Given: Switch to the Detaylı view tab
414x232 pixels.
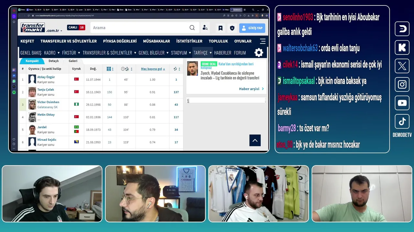Looking at the screenshot, I should pyautogui.click(x=54, y=61).
